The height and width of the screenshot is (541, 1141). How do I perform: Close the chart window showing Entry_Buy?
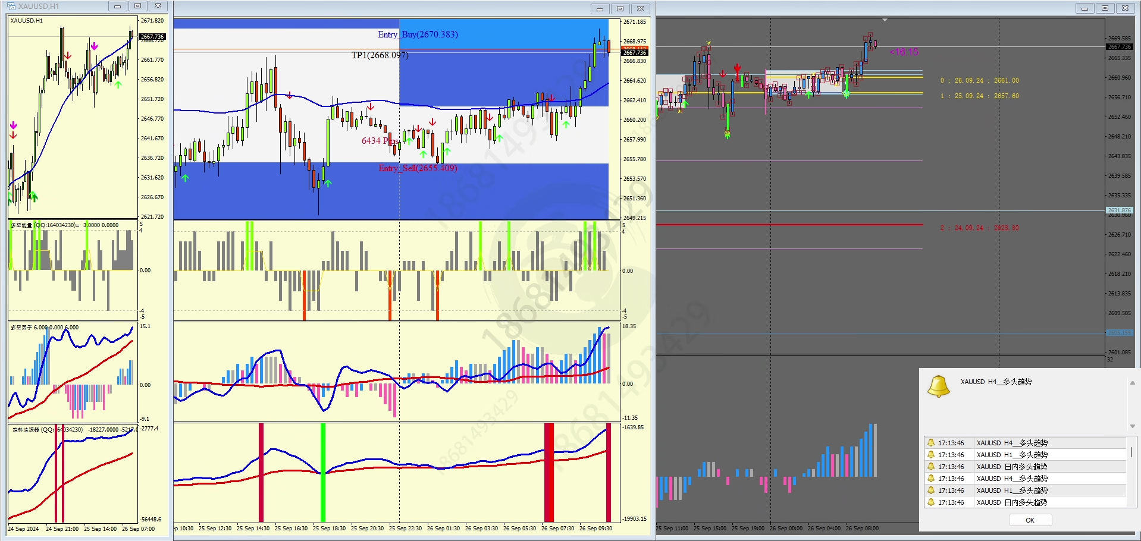pyautogui.click(x=640, y=8)
